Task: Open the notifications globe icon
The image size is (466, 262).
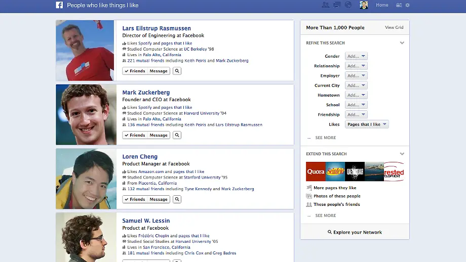Action: 348,5
